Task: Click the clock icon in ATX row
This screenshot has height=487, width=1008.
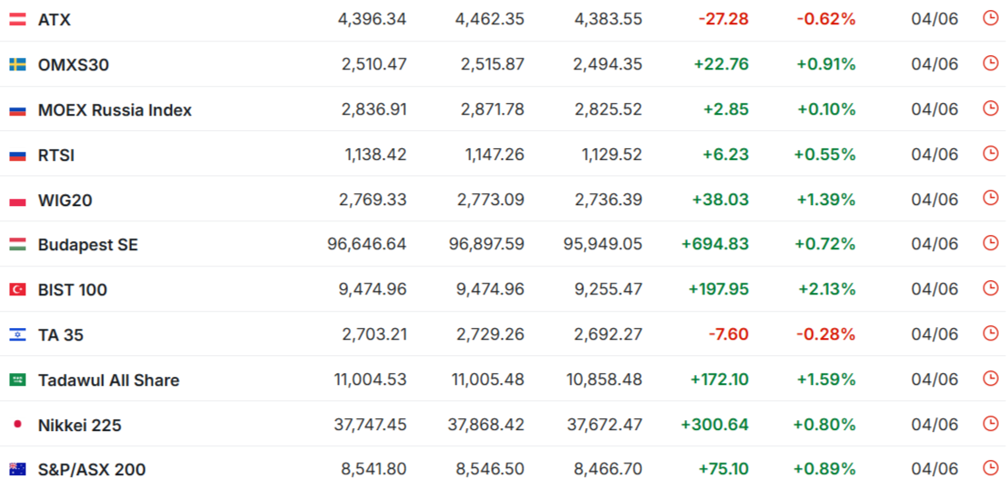Action: point(991,18)
